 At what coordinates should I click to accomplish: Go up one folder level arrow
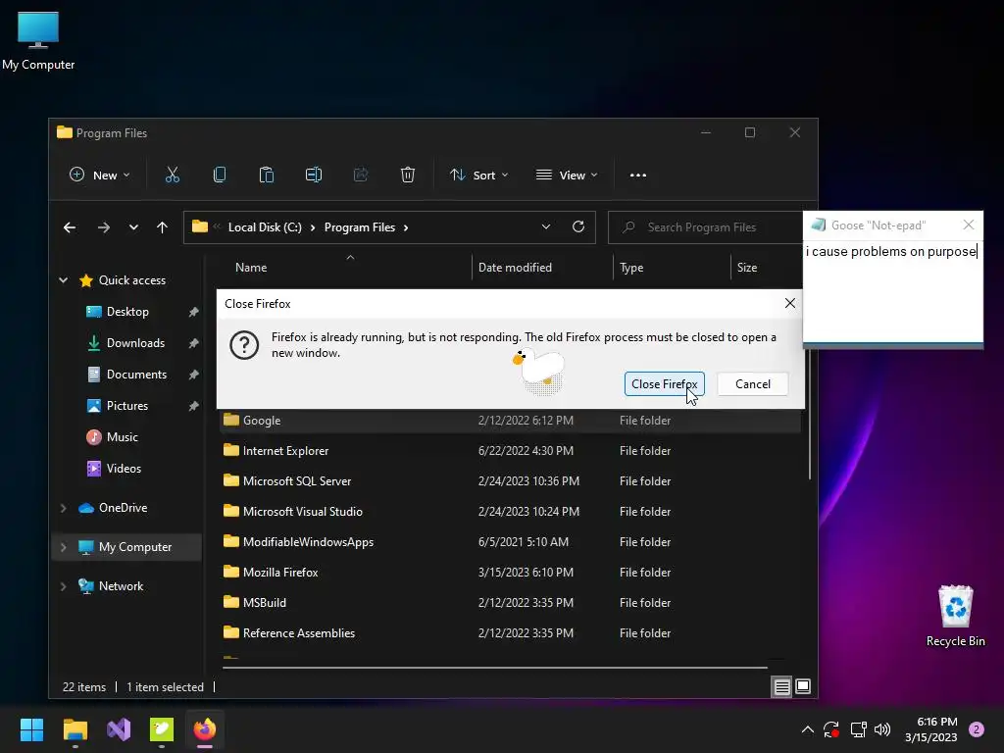162,227
